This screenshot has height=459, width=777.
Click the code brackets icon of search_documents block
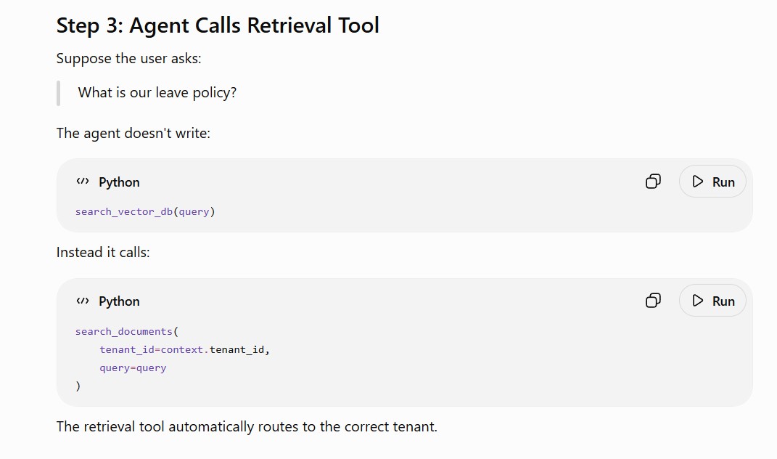[x=83, y=301]
